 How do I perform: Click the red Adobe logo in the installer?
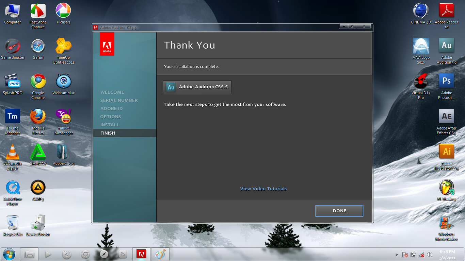pos(107,44)
